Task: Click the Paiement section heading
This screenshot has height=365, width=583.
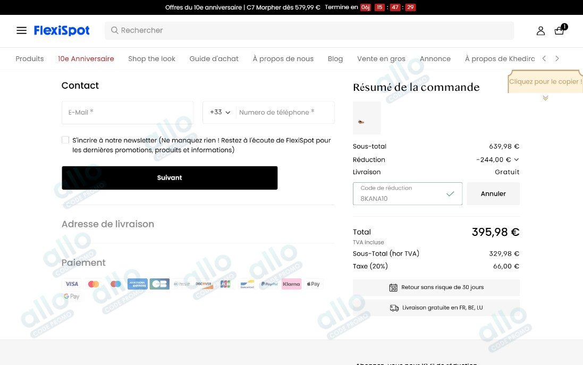Action: [83, 263]
